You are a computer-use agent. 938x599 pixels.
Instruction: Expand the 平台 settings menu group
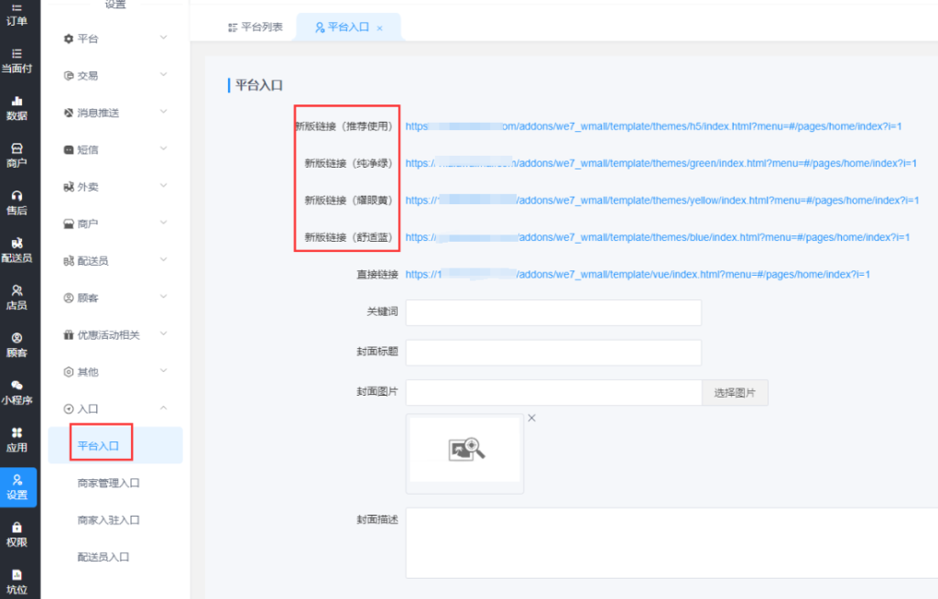[x=115, y=38]
